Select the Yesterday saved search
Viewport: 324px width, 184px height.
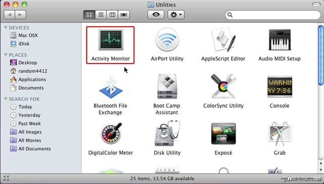(25, 115)
